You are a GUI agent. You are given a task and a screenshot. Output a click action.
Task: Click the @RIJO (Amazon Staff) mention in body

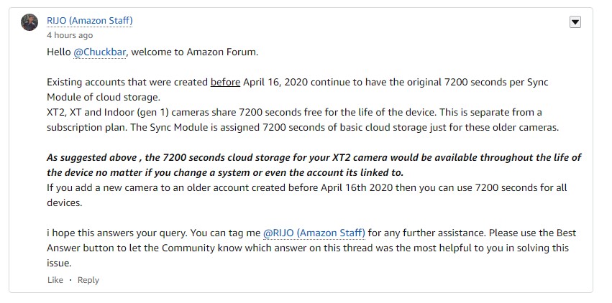[314, 233]
